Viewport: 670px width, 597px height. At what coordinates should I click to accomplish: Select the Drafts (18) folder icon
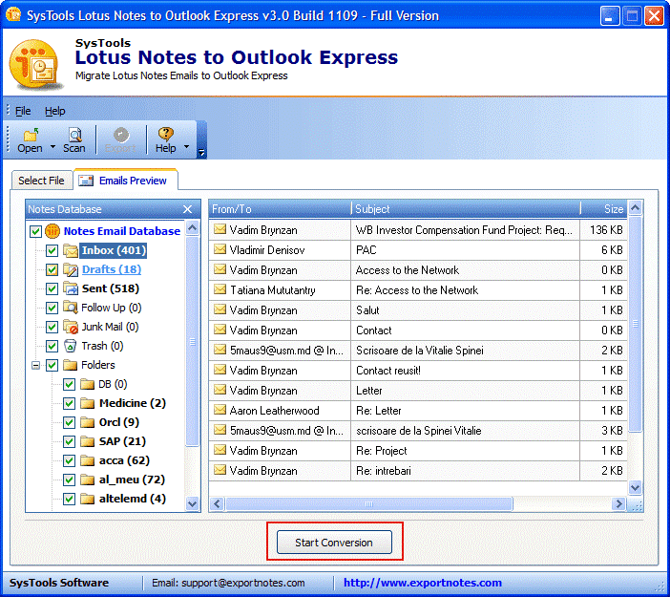point(71,269)
